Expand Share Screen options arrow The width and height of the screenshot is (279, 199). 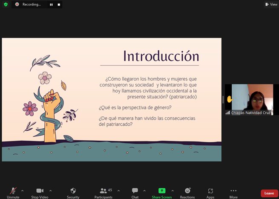[x=173, y=191]
